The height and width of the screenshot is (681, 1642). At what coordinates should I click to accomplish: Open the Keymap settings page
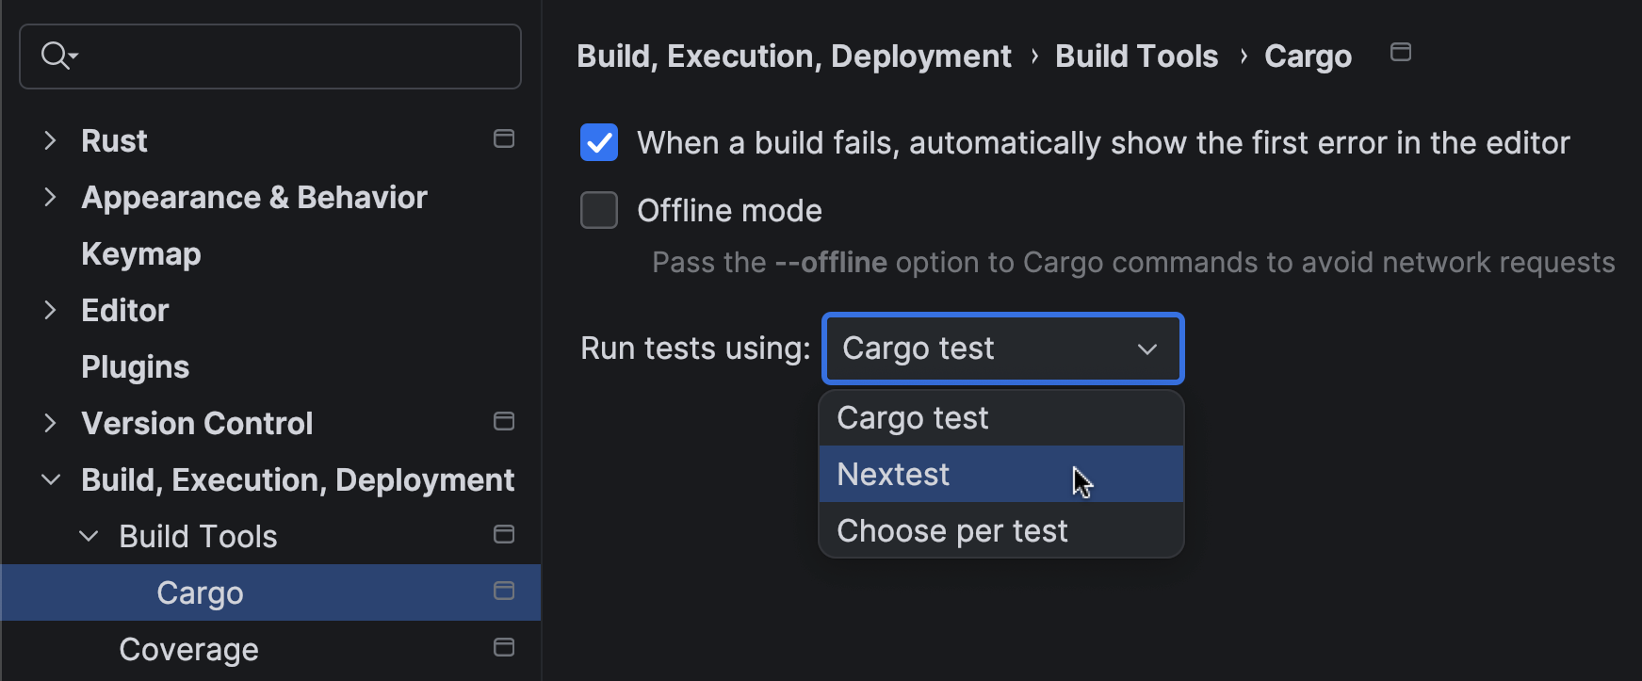click(141, 254)
